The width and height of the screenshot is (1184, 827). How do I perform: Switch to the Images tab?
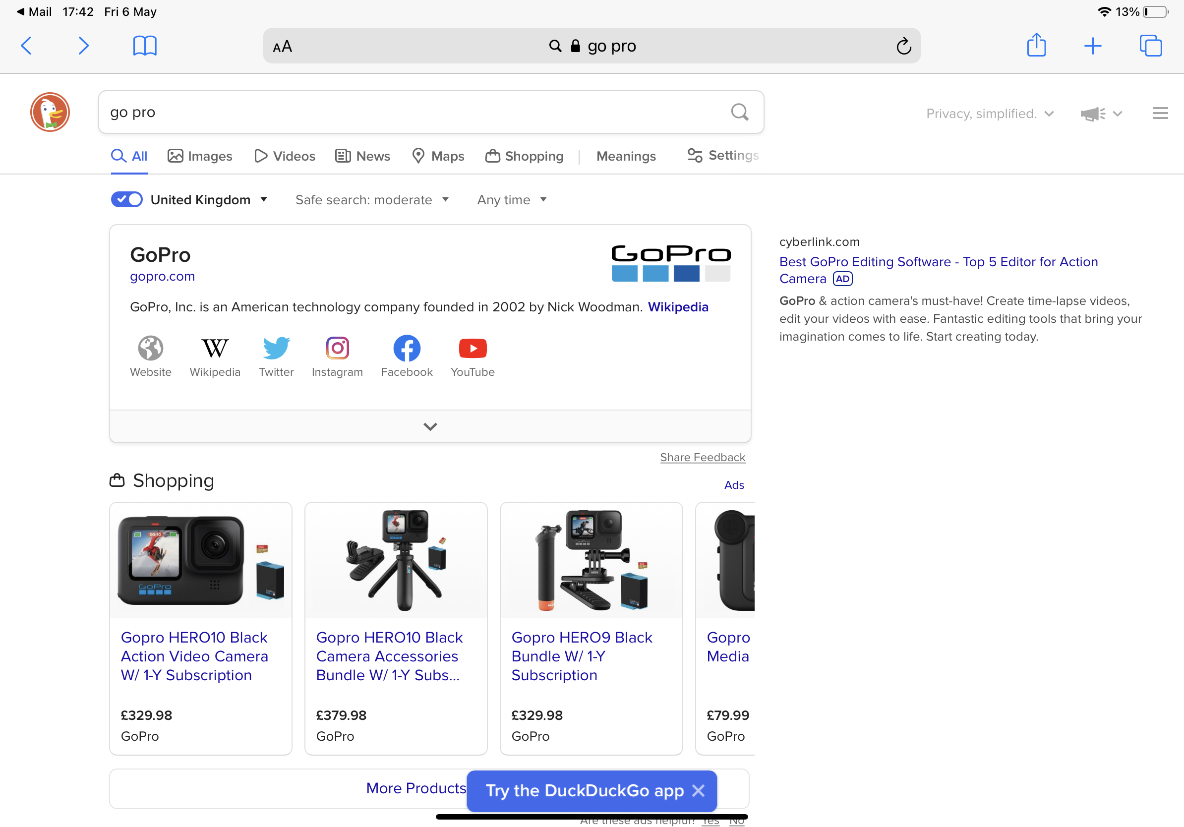pos(200,156)
